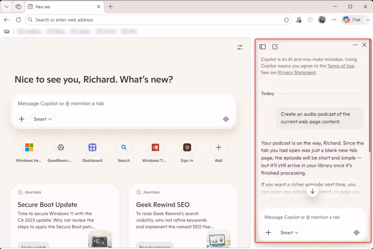
Task: Open Geek Rewind SEO journey card
Action: (x=183, y=216)
